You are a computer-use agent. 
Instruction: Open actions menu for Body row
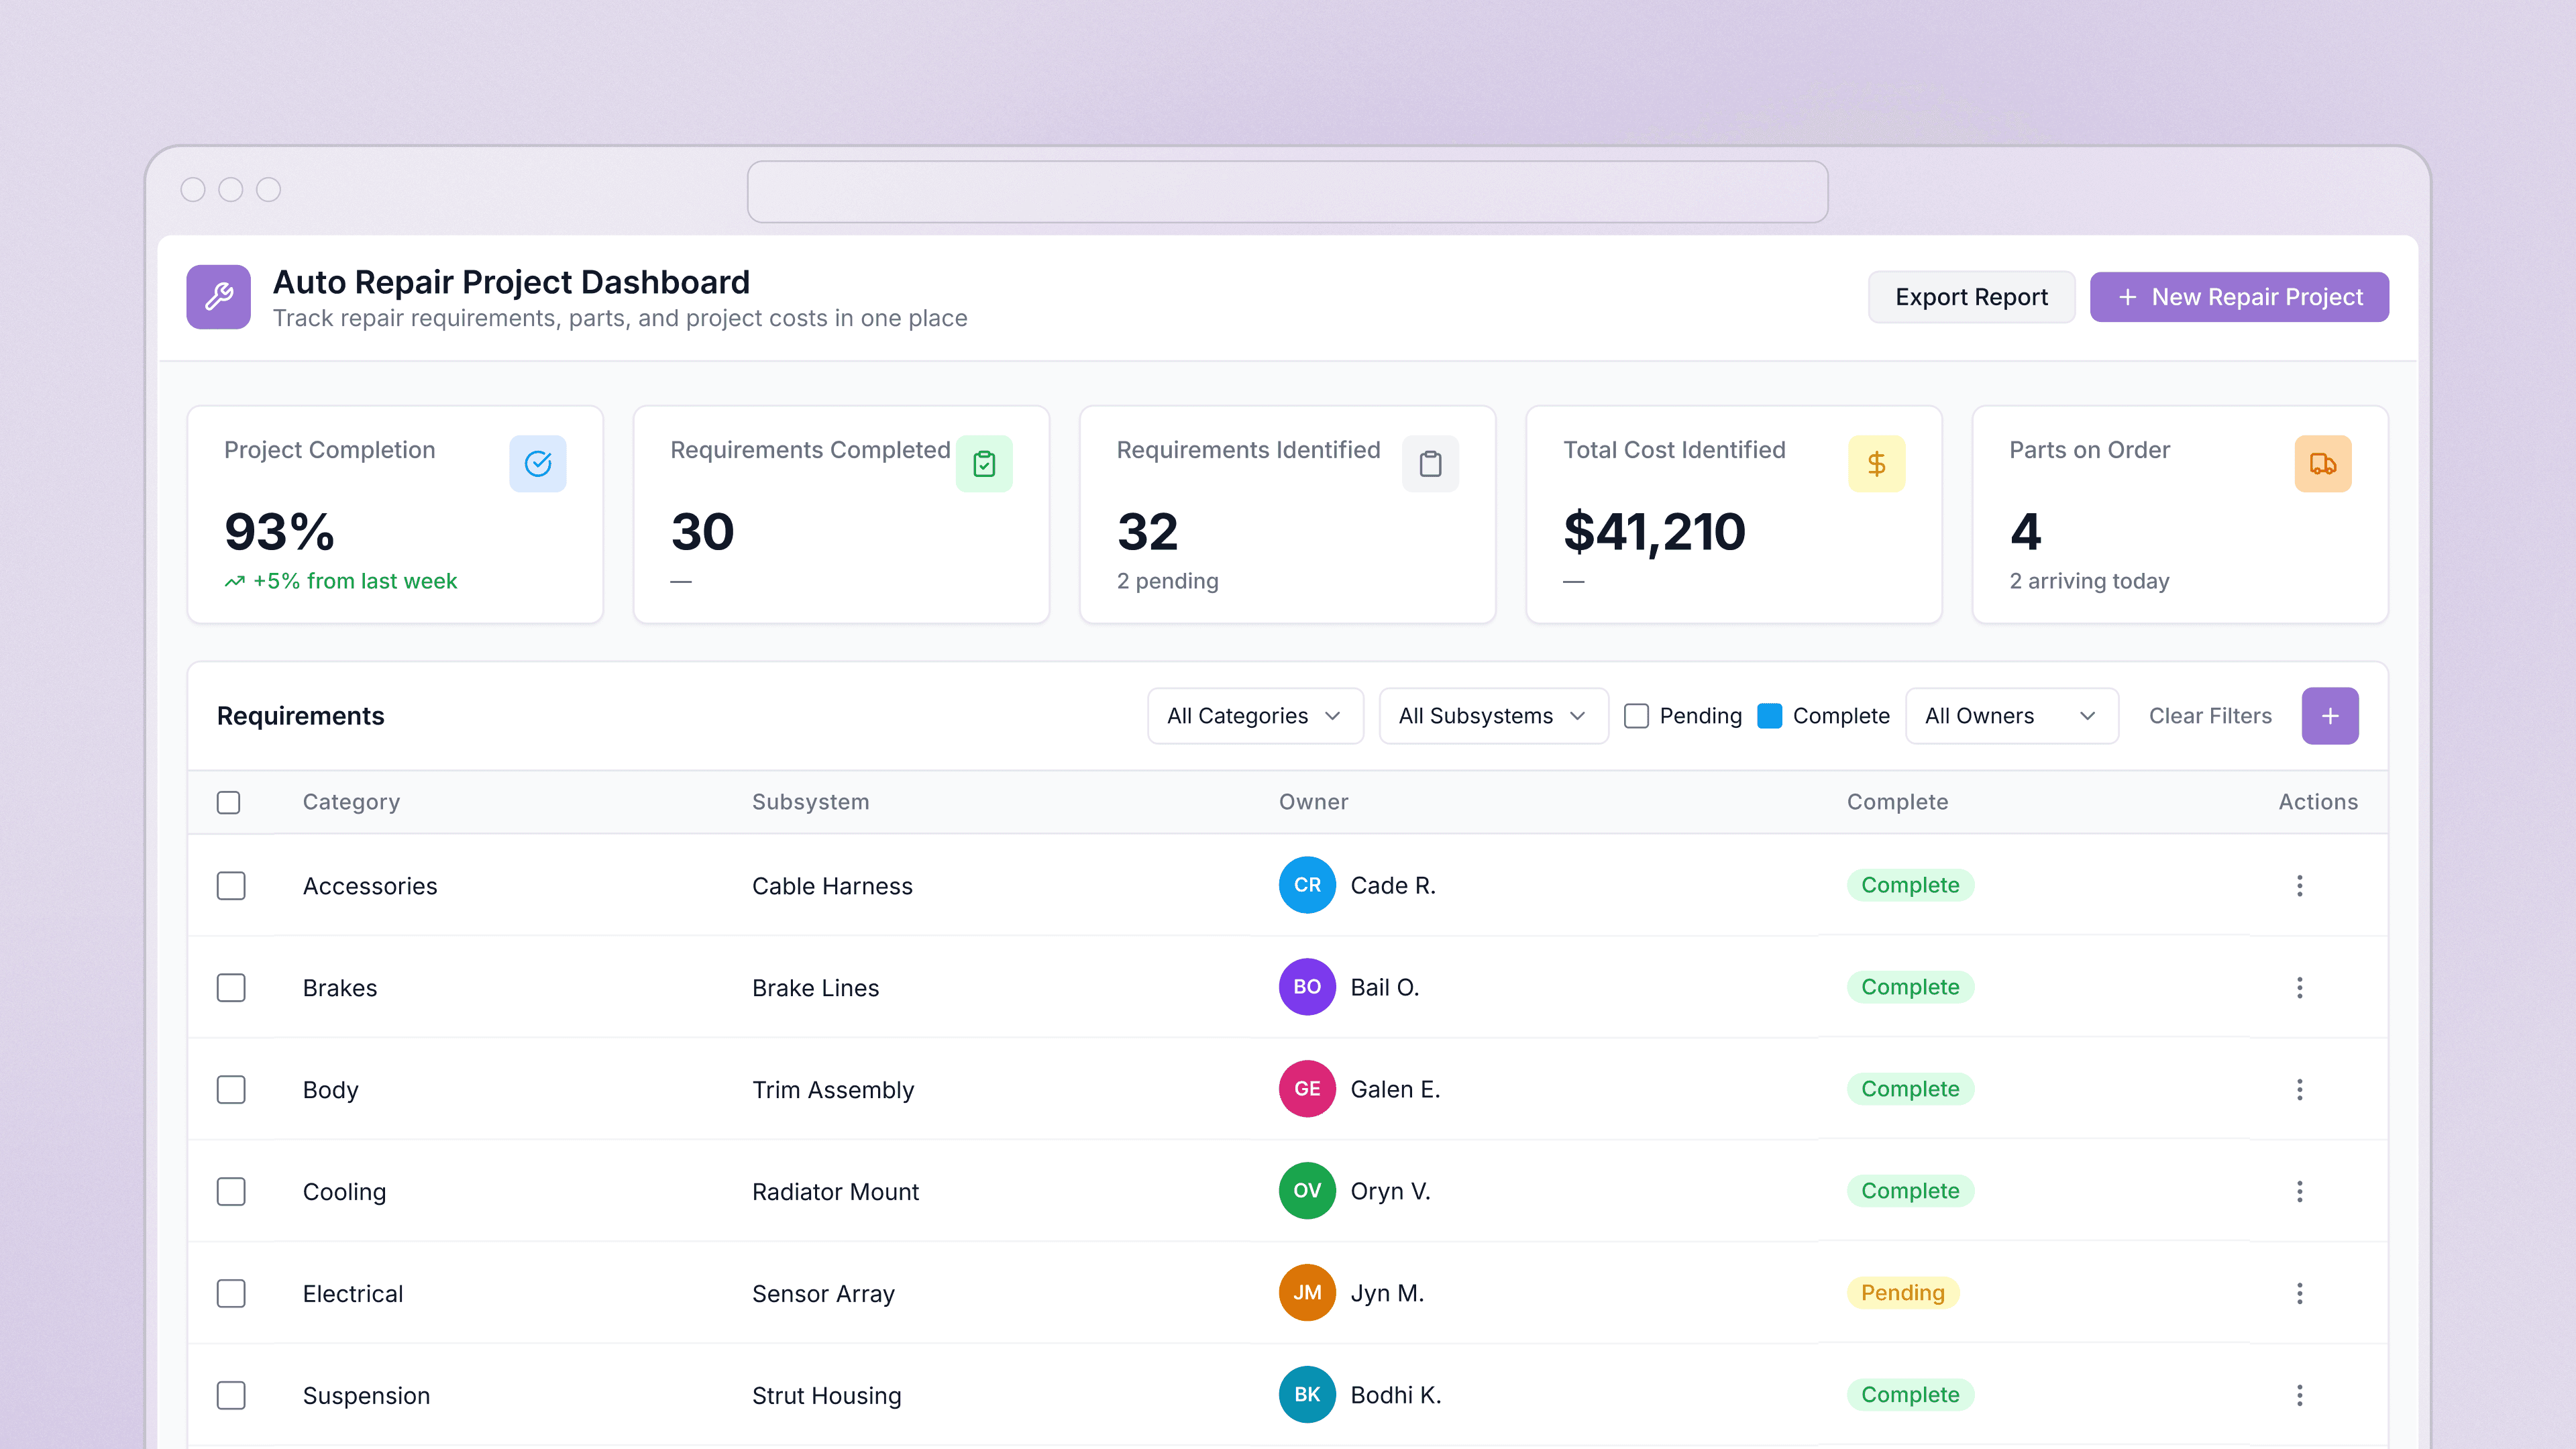2300,1090
